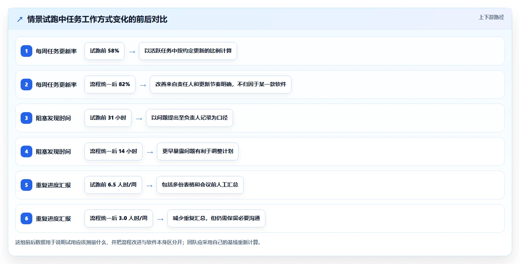This screenshot has height=264, width=520.
Task: Click 阻塞发现时间 label in row 4
Action: [x=53, y=151]
